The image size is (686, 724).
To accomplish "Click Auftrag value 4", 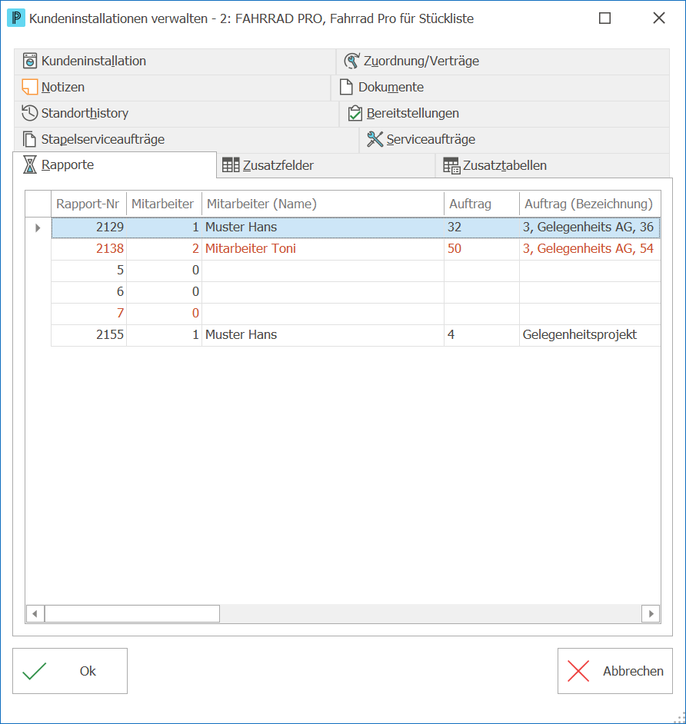I will coord(482,335).
